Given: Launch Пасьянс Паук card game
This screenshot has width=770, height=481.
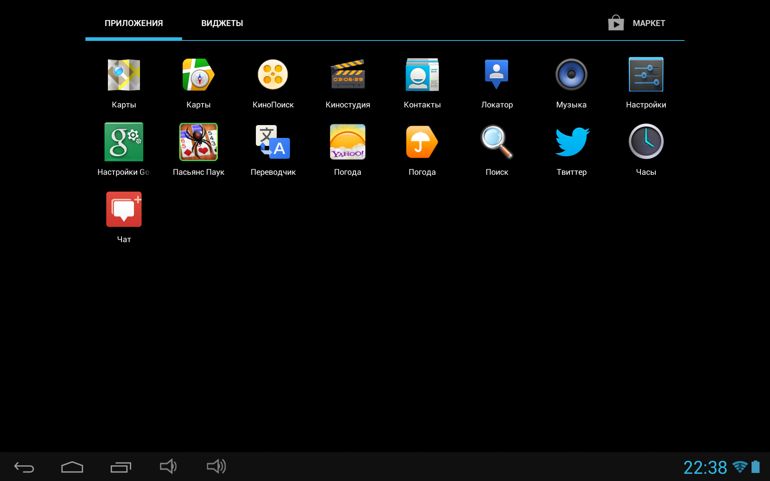Looking at the screenshot, I should coord(198,142).
